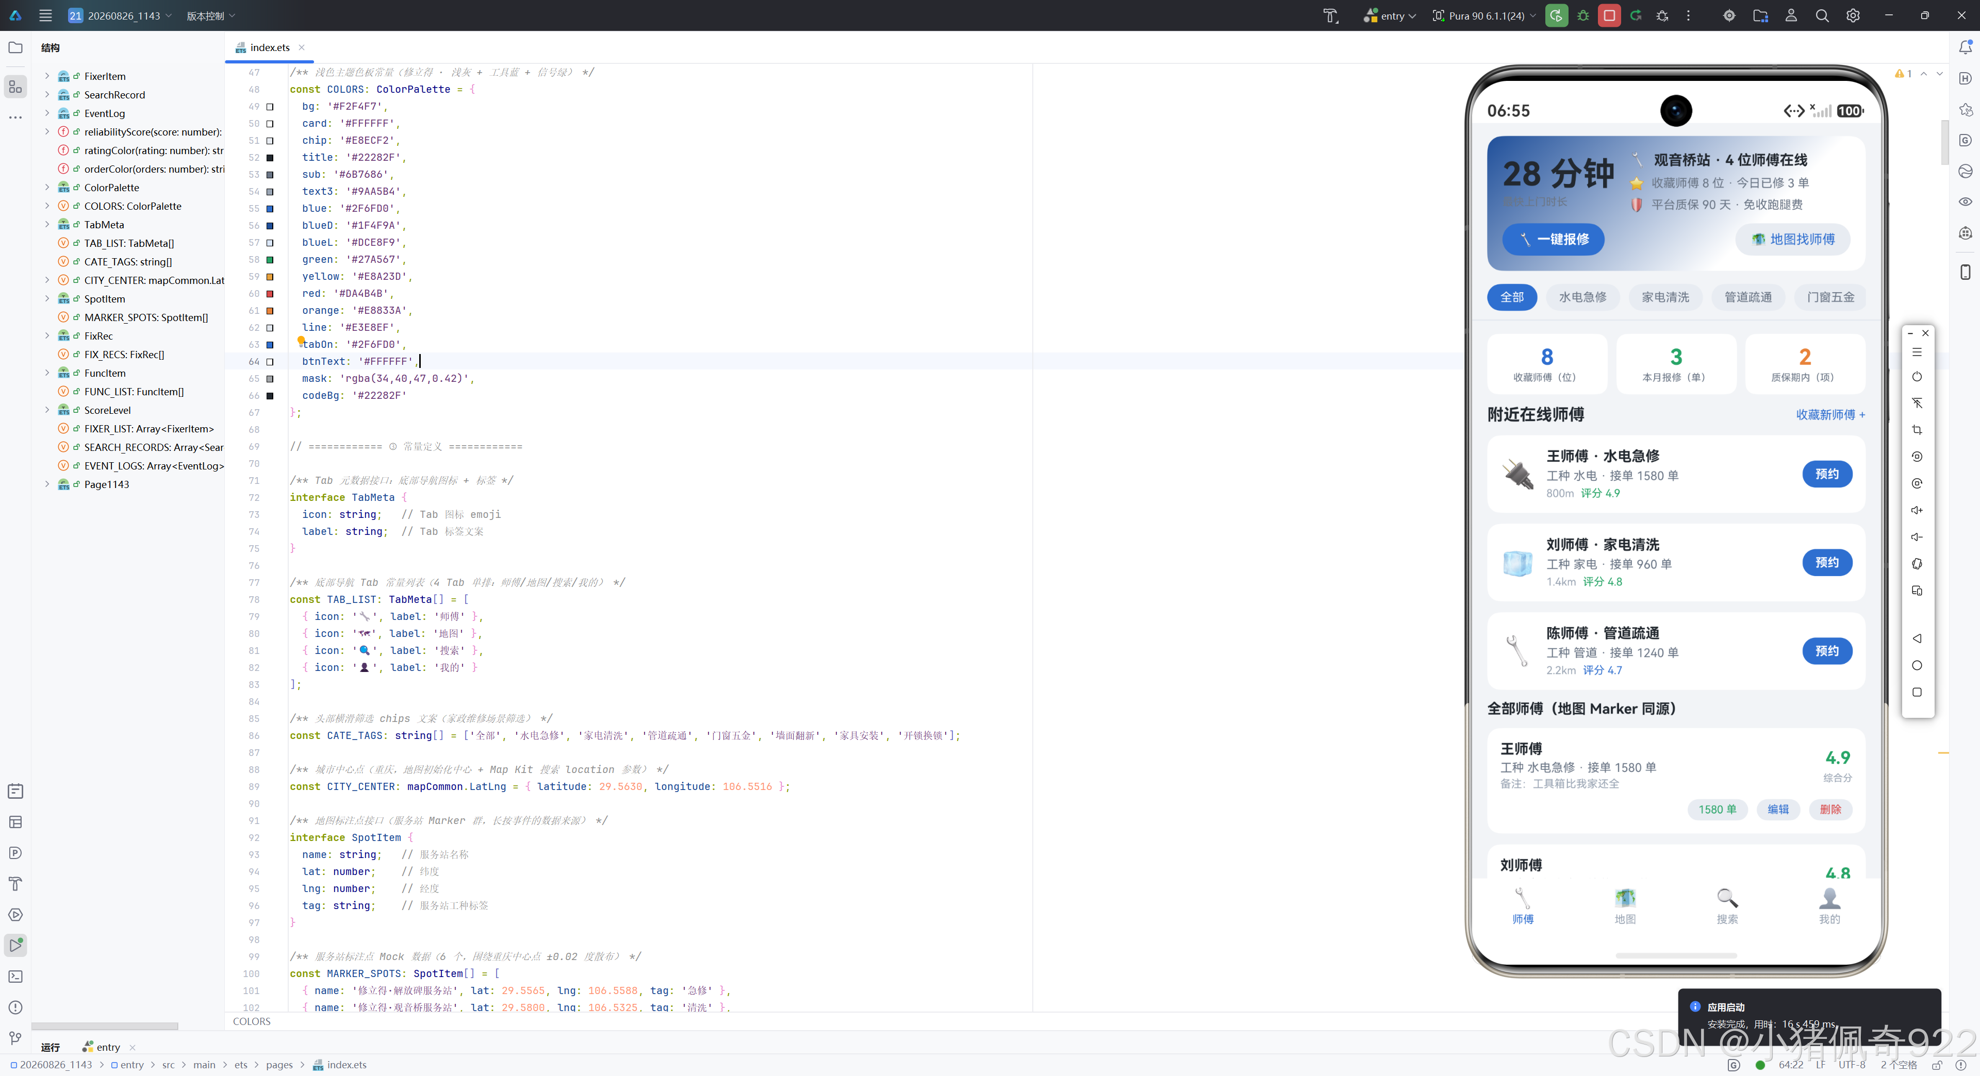This screenshot has width=1980, height=1076.
Task: Click the red Stop run button
Action: [1609, 15]
